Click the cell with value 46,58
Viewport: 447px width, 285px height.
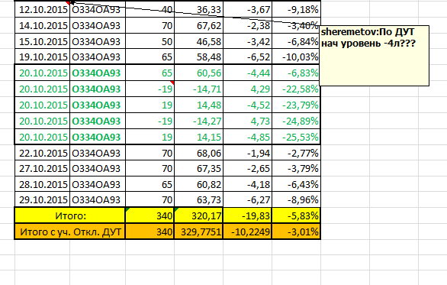pyautogui.click(x=198, y=41)
